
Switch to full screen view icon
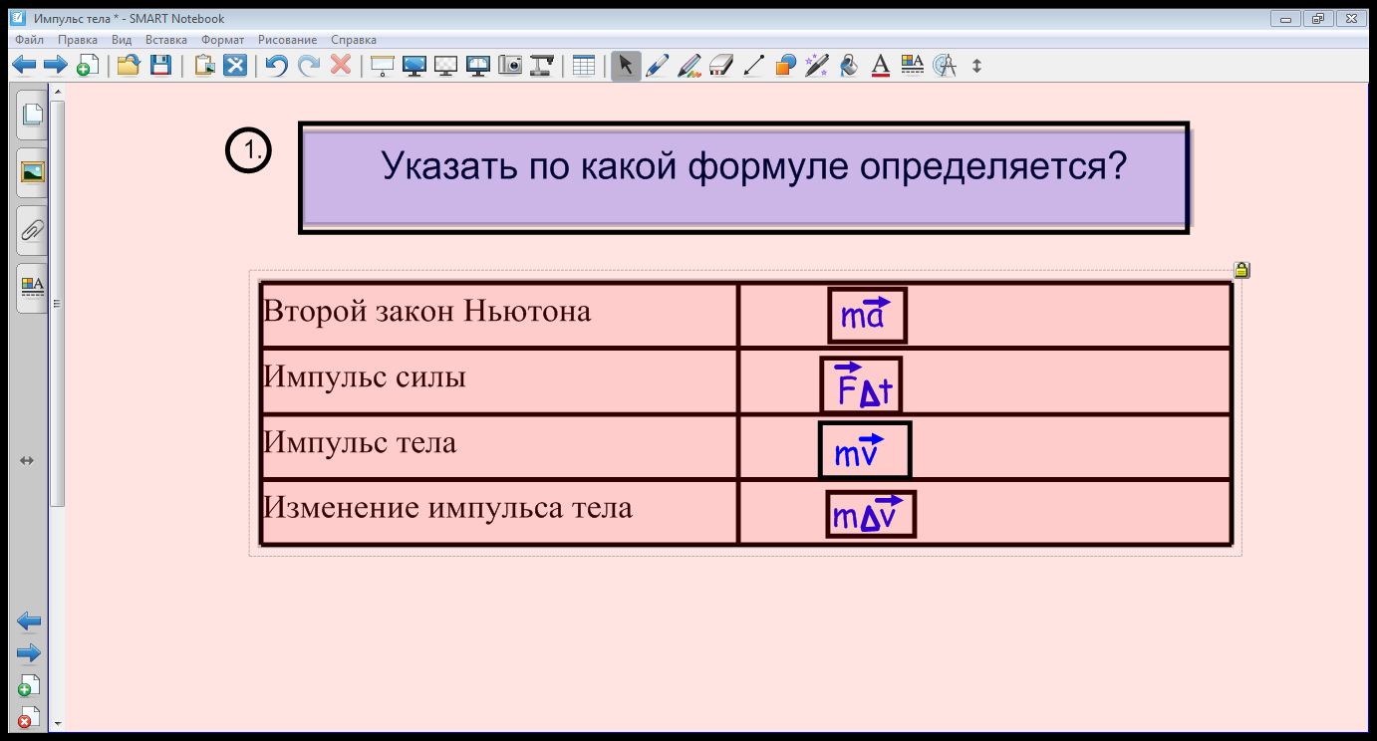[x=414, y=66]
